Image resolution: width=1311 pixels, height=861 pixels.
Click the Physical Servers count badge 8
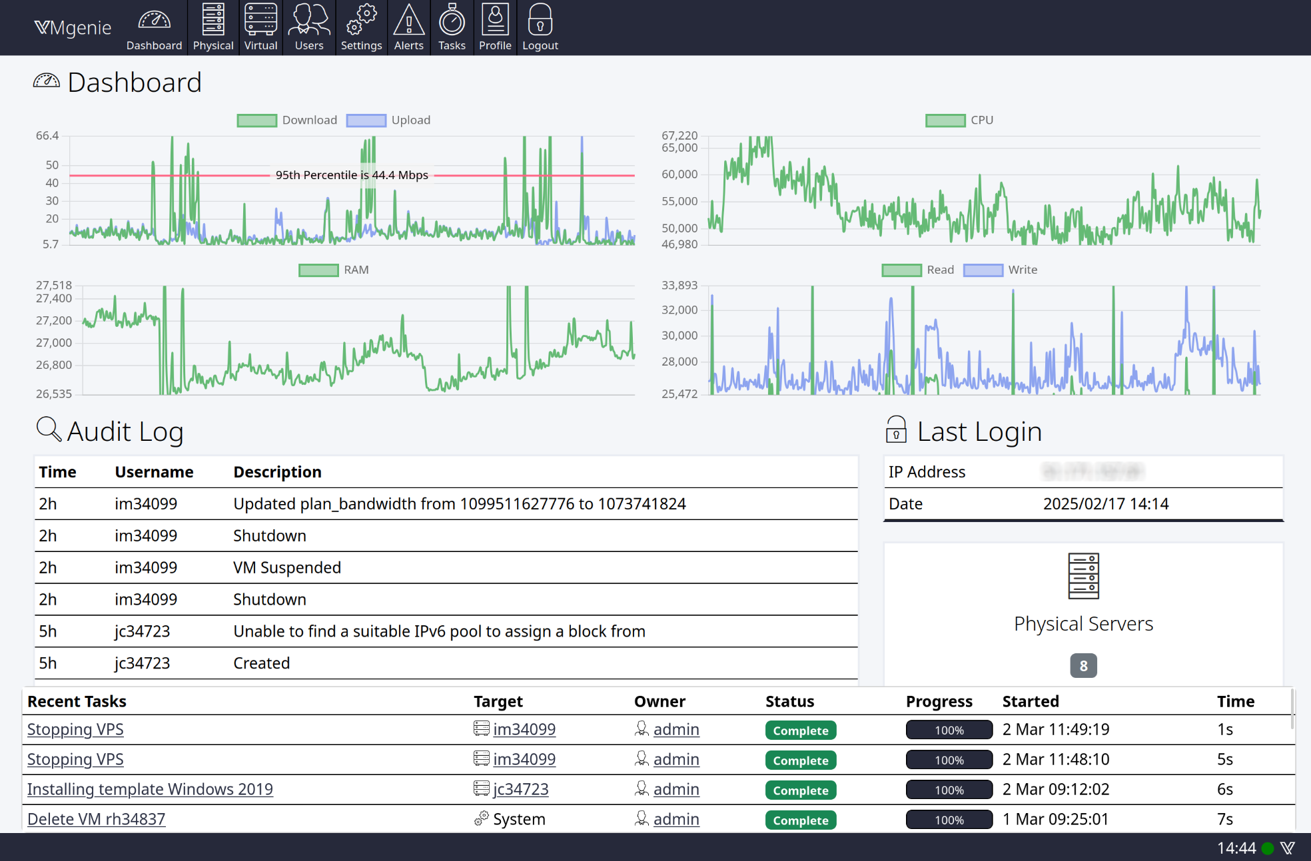[1083, 666]
